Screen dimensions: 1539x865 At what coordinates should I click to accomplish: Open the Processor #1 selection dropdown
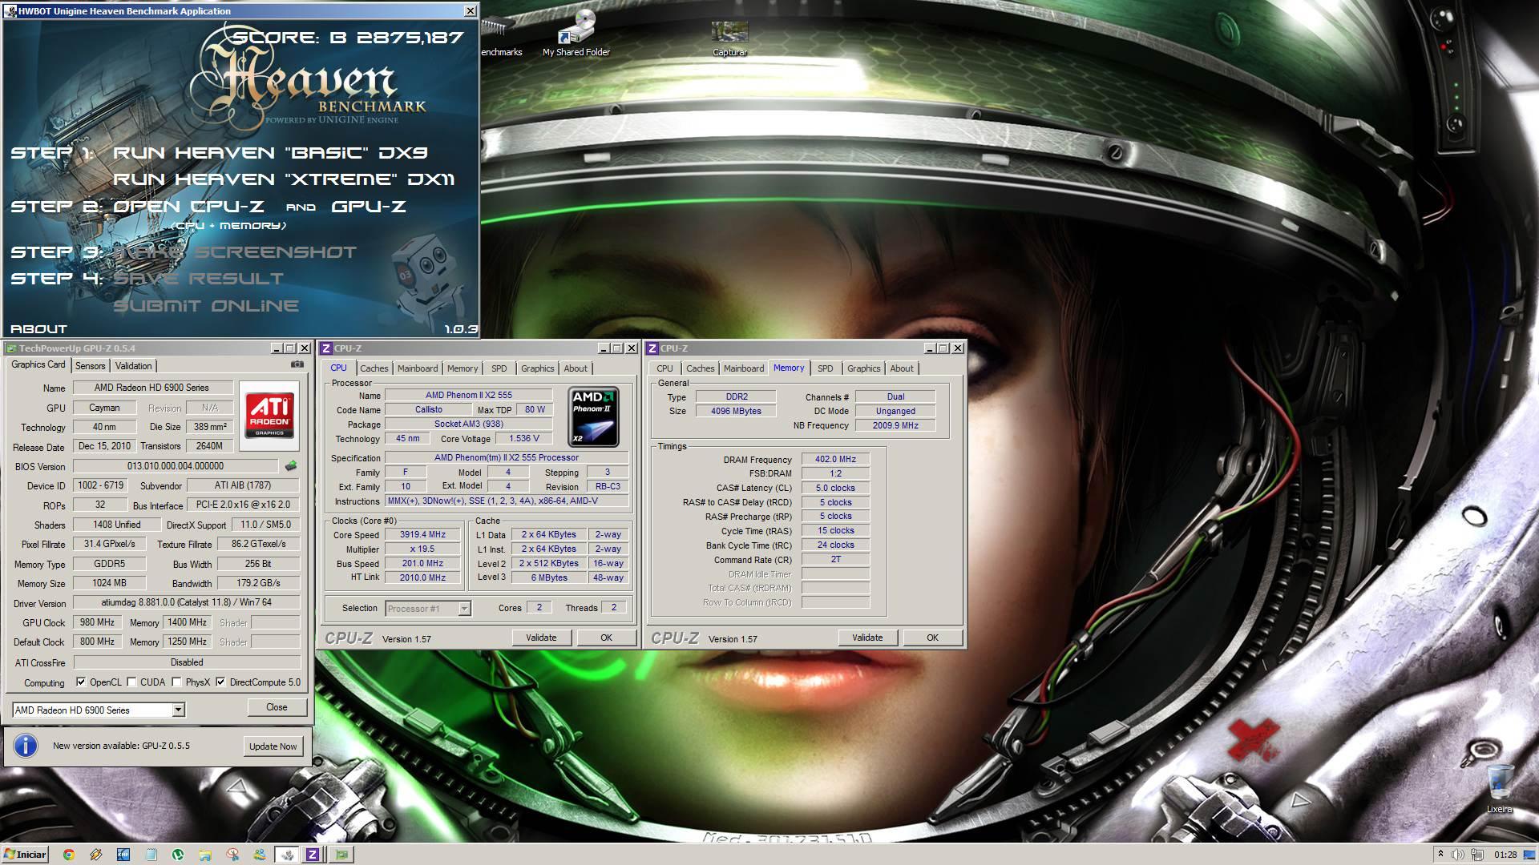[x=428, y=609]
